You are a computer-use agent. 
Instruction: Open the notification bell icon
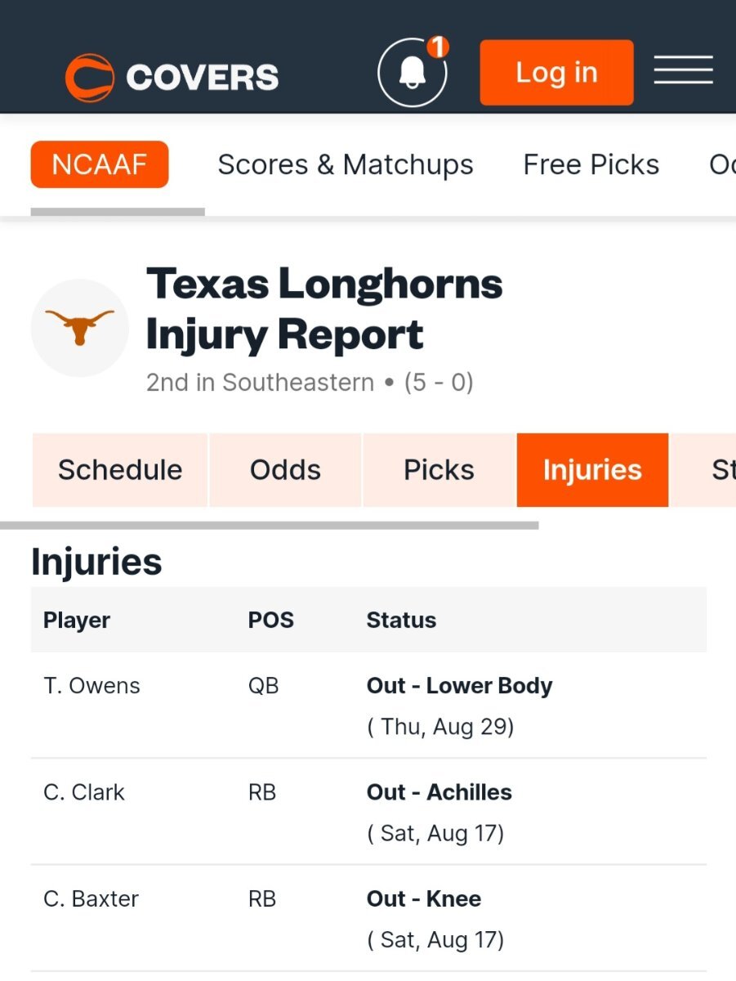point(413,73)
